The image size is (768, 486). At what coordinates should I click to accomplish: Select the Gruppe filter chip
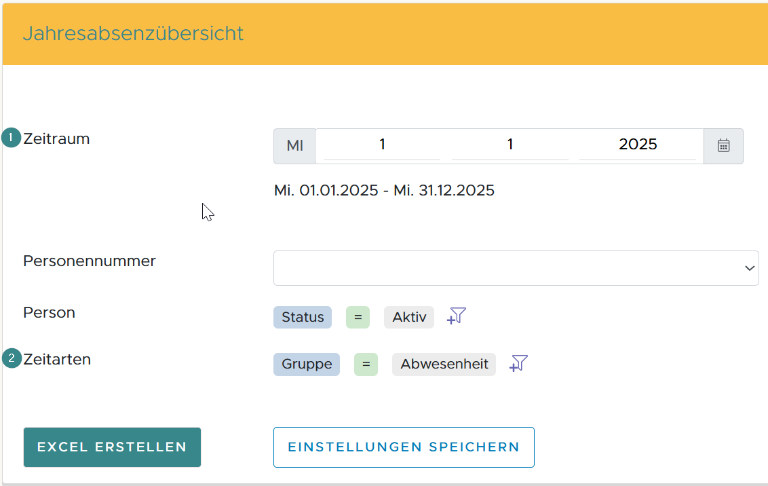[306, 364]
